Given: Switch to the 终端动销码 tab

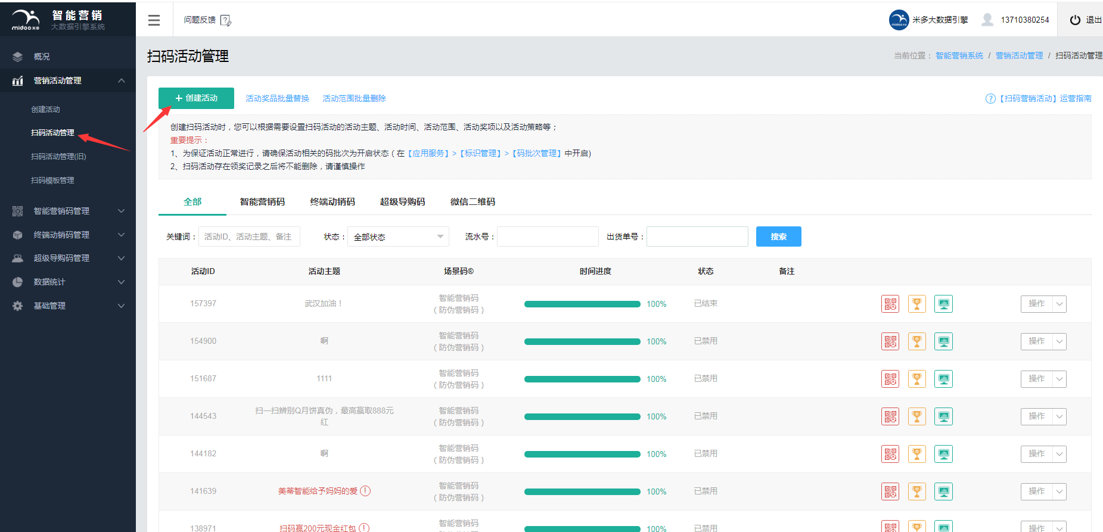Looking at the screenshot, I should point(333,202).
